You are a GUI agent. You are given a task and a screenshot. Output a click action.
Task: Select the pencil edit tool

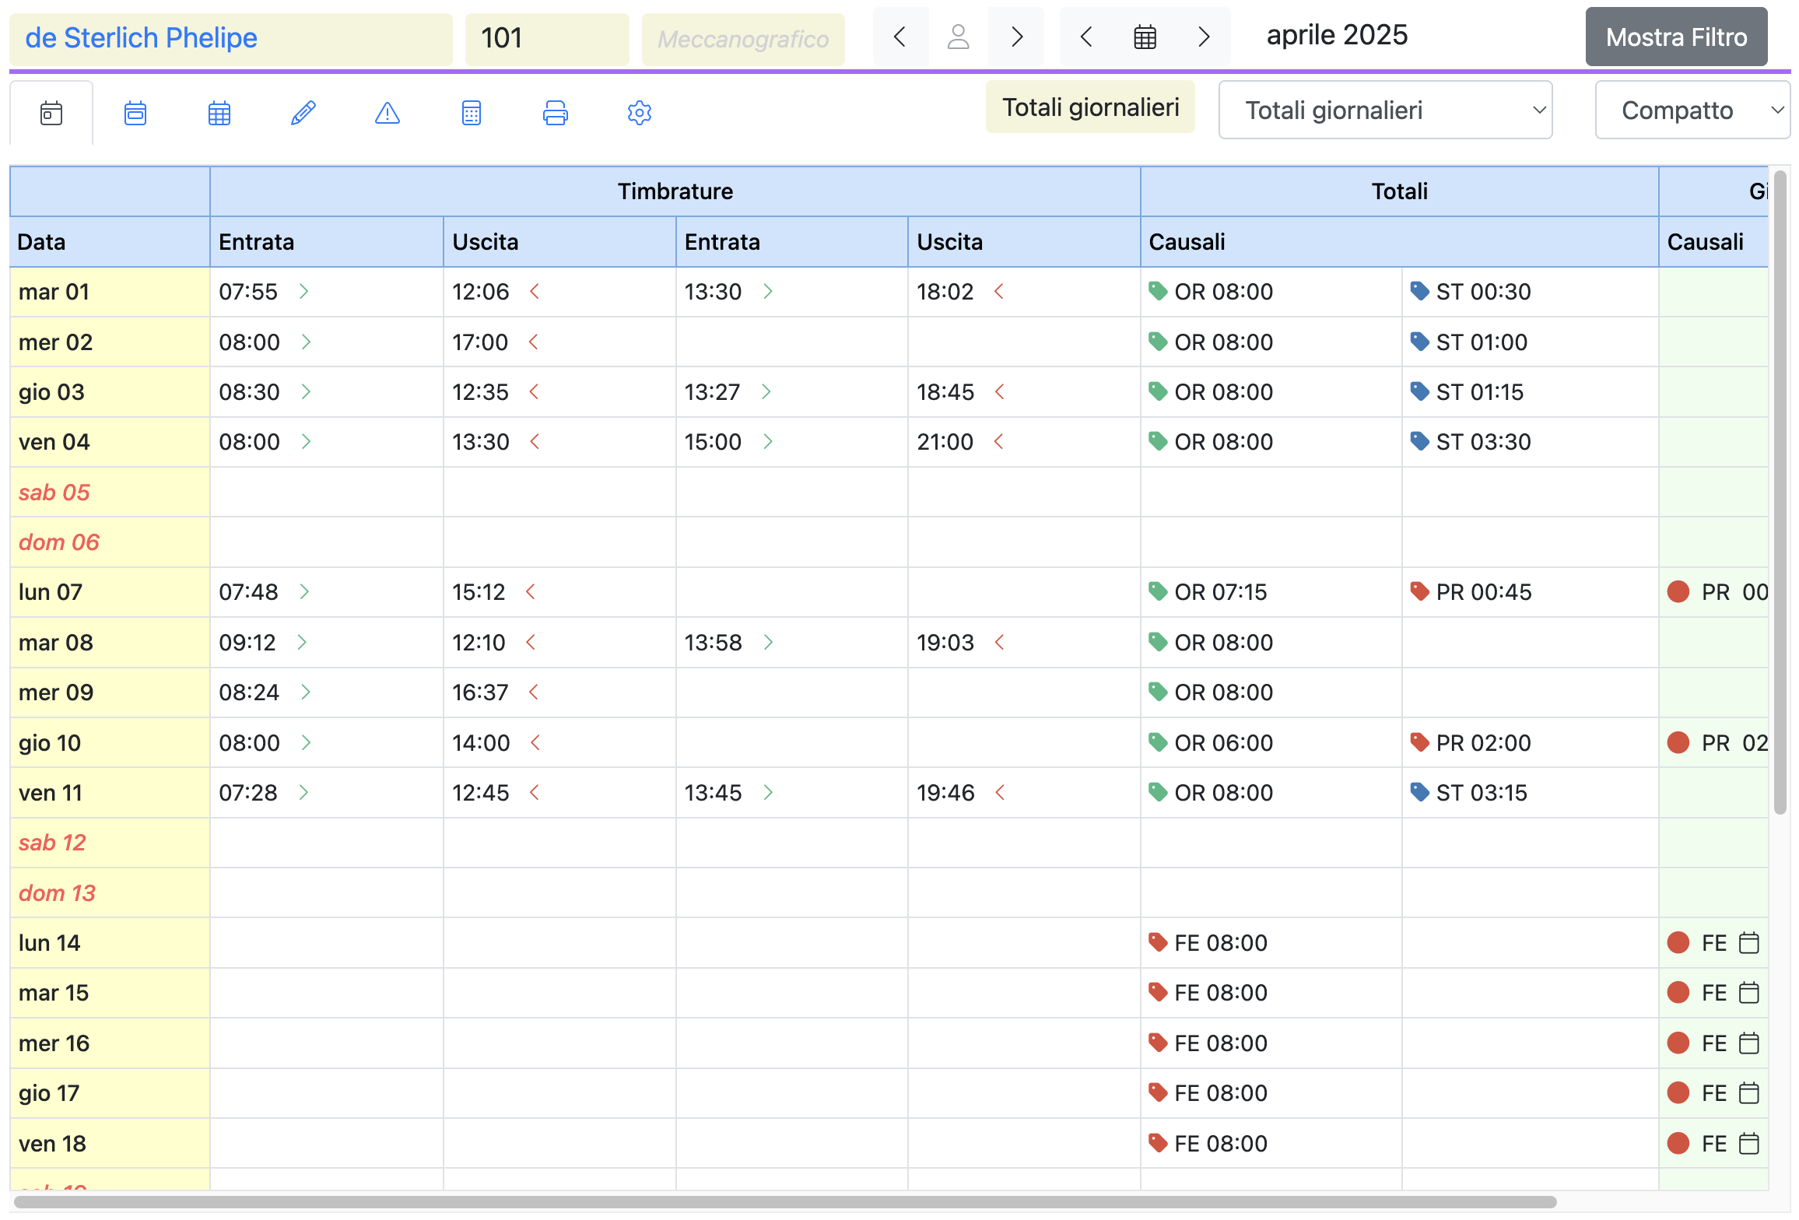click(x=303, y=114)
